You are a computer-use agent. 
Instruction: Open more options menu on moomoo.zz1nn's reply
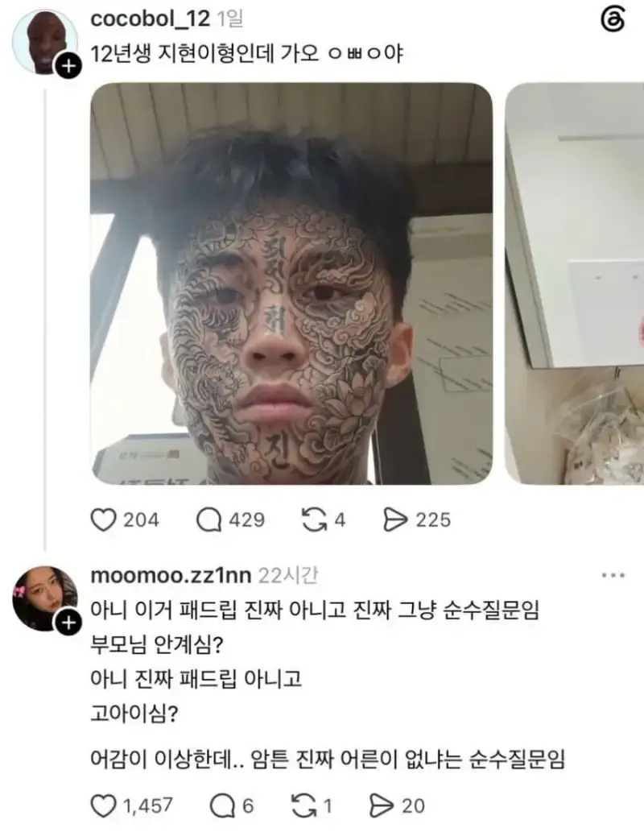(613, 575)
